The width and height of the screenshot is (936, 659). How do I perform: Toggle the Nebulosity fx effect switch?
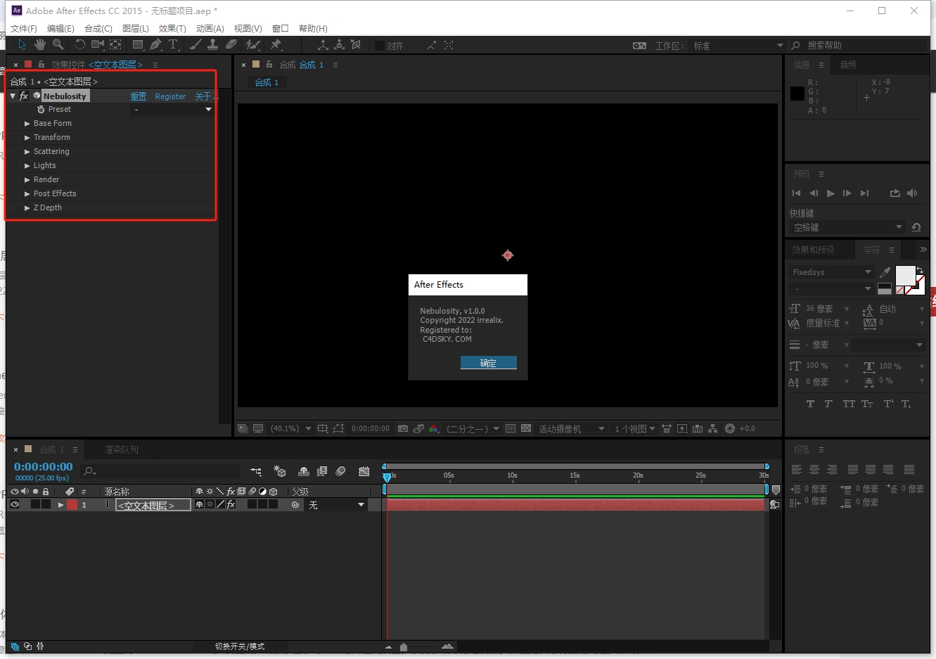click(x=24, y=96)
